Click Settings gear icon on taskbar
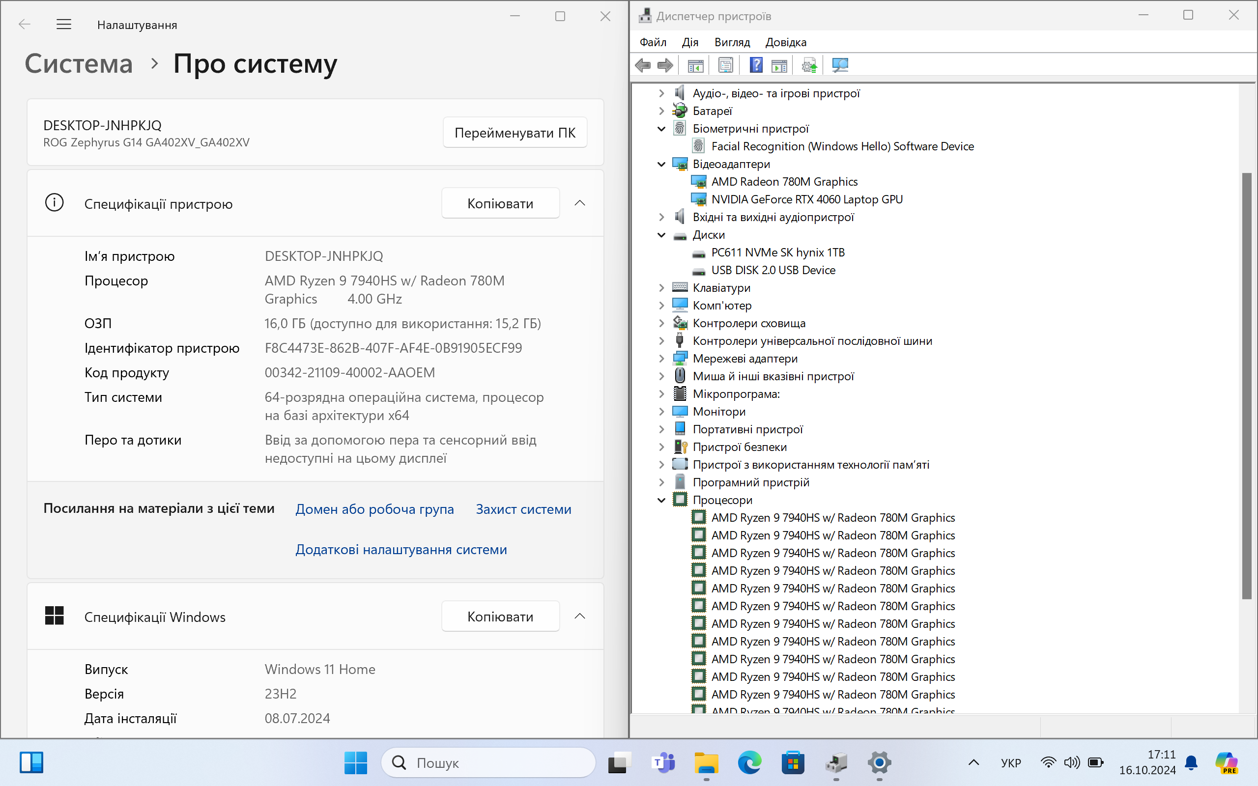 pos(879,762)
